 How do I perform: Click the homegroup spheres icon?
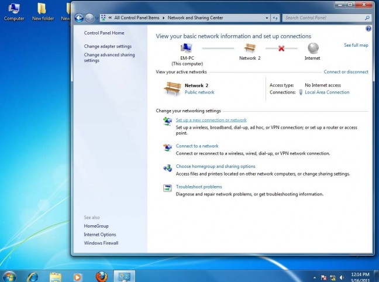pos(167,167)
